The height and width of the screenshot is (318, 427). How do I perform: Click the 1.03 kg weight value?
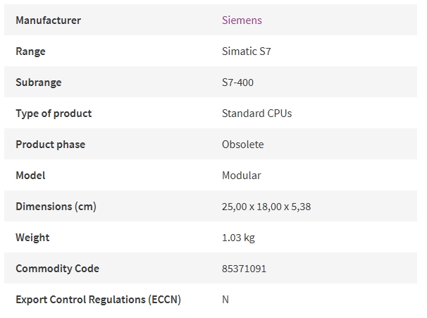click(x=238, y=238)
